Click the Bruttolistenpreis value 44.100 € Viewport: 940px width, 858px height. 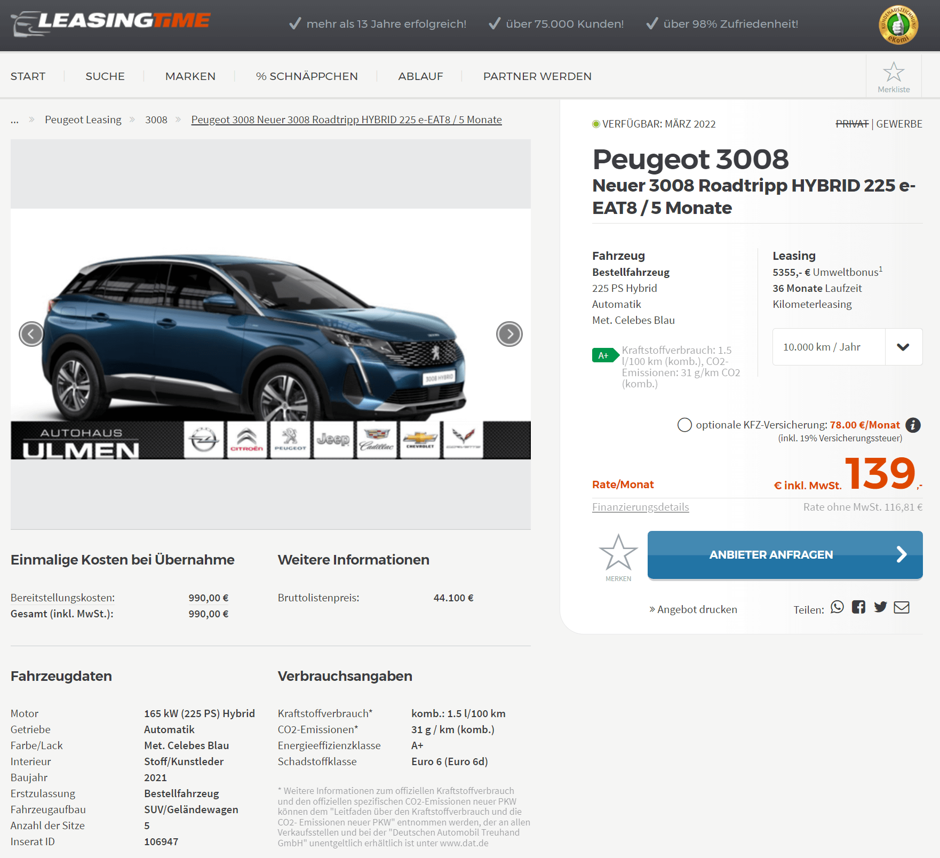tap(453, 598)
